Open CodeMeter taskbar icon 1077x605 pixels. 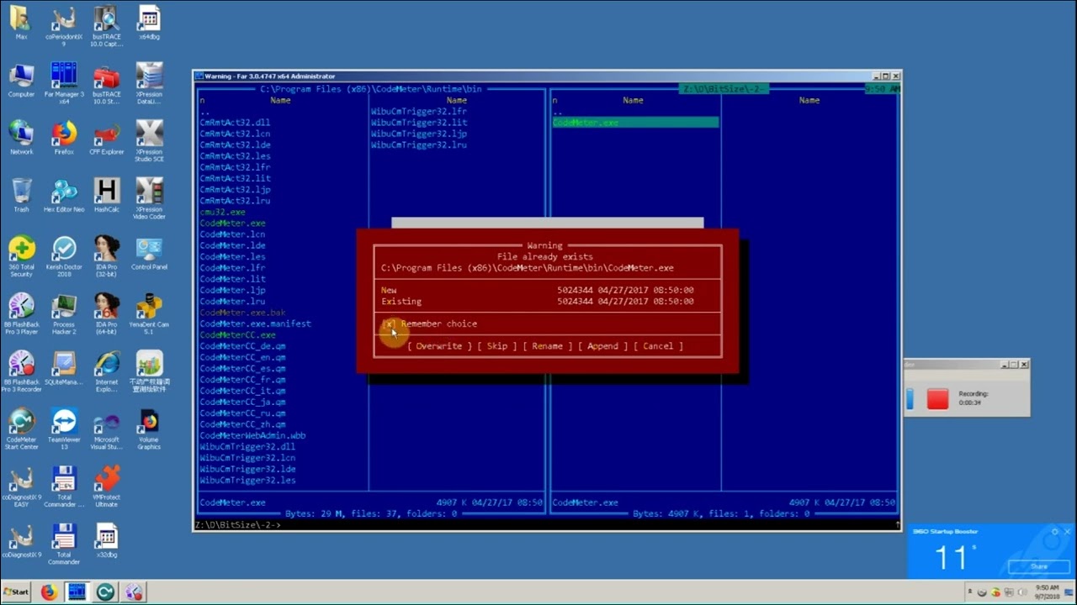click(105, 592)
